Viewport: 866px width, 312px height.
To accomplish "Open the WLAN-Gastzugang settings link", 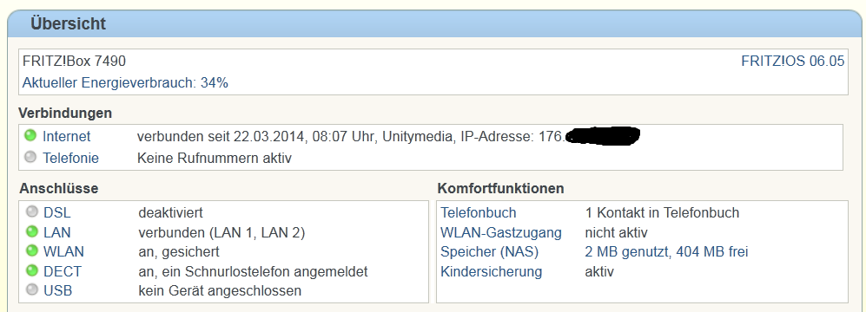I will 501,233.
